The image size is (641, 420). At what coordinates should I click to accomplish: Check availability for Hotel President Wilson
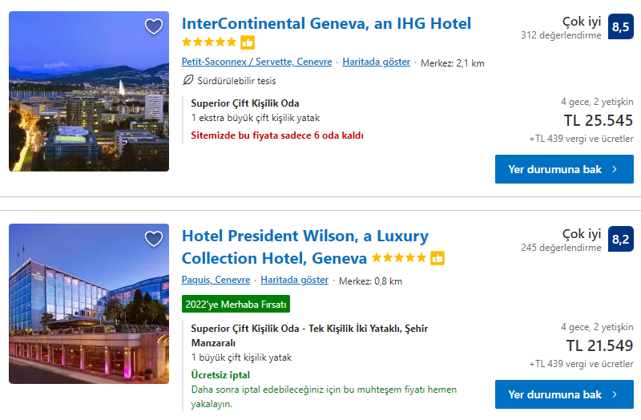click(x=564, y=394)
